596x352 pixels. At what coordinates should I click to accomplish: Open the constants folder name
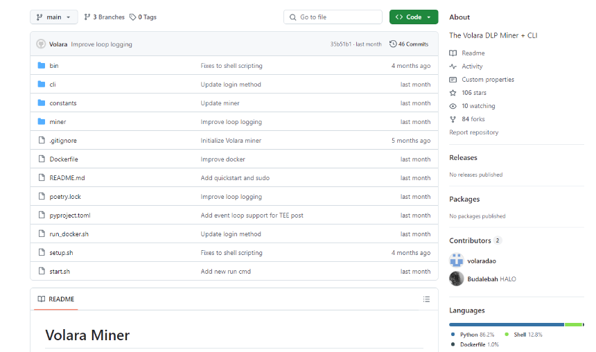click(62, 103)
